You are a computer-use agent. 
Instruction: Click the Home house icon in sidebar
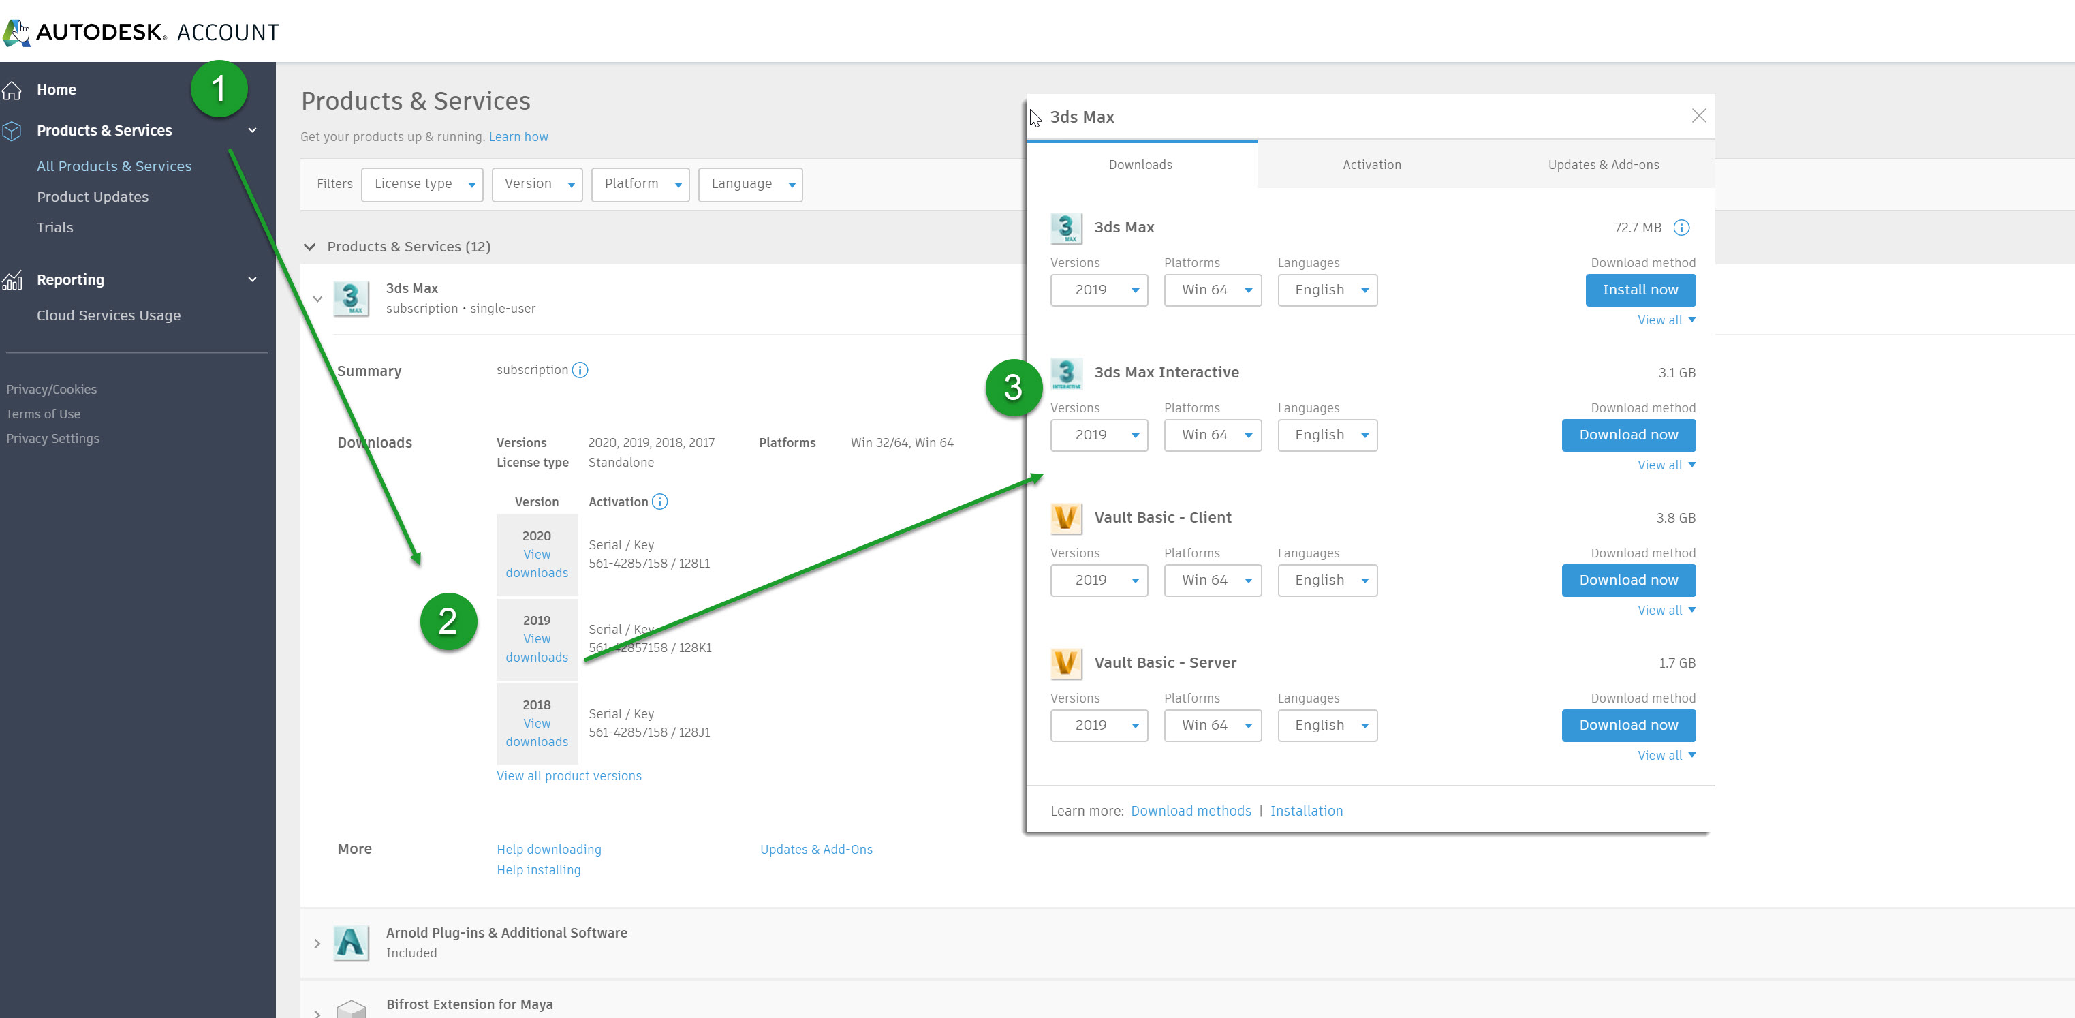click(12, 90)
